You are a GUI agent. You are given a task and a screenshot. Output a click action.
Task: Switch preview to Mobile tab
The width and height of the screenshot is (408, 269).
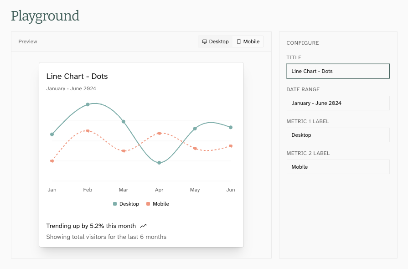248,41
